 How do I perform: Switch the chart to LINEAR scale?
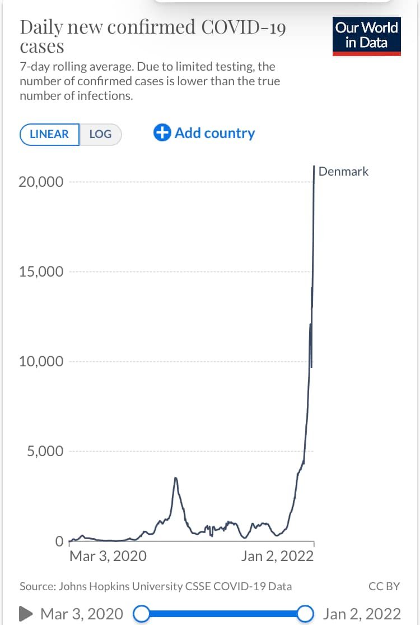pyautogui.click(x=49, y=134)
